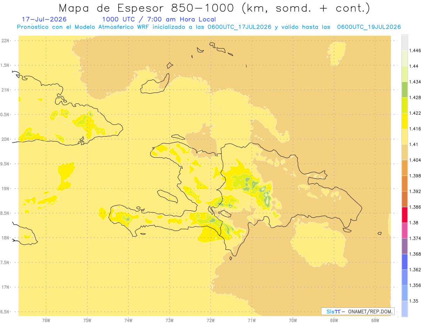Click the colorbar value '1.386'
The image size is (421, 325).
click(415, 207)
